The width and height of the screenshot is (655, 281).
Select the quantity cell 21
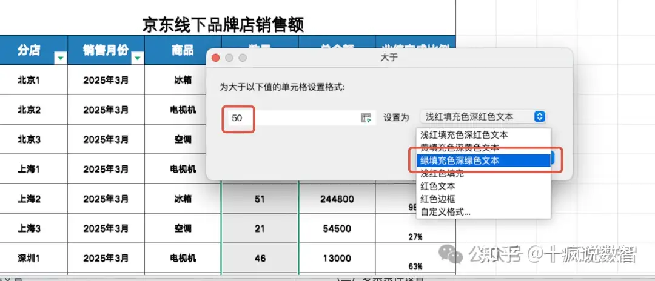260,228
